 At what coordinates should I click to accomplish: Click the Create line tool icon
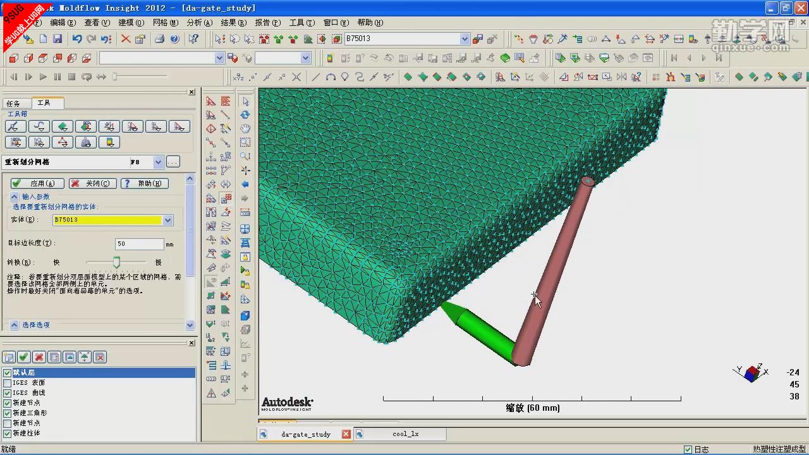[315, 77]
